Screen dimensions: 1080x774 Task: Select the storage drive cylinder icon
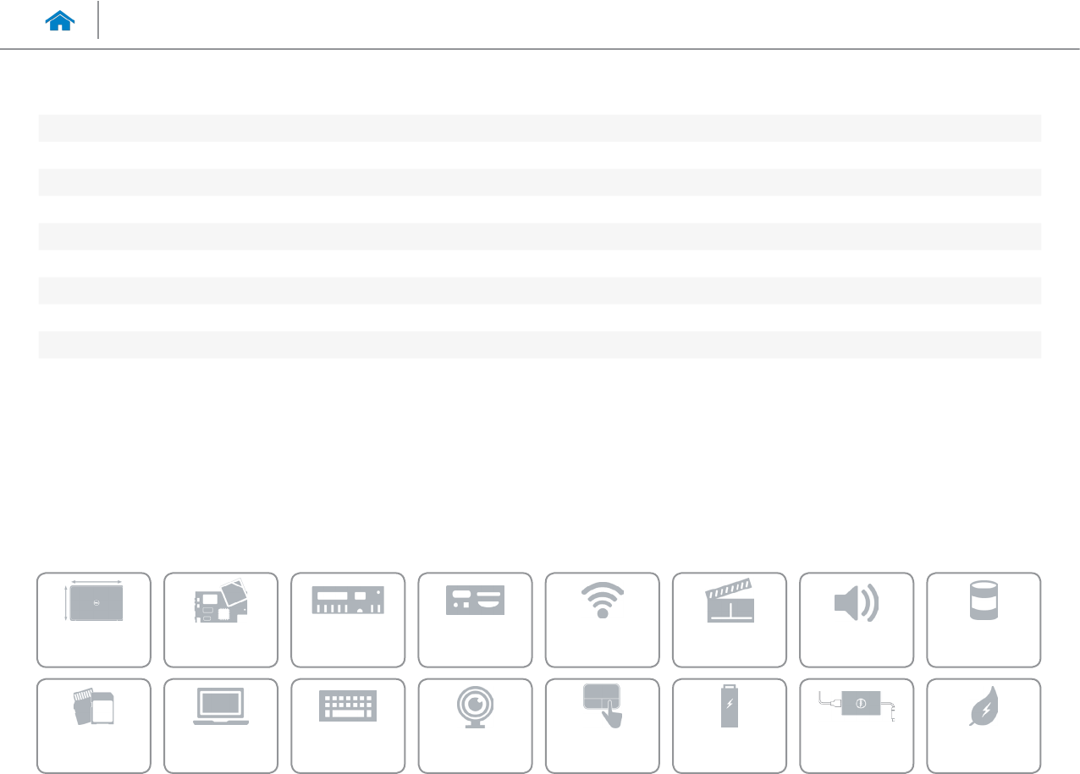(984, 619)
